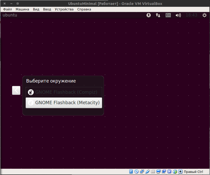The image size is (210, 175).
Task: Go back with the left arrow button
Action: [x=16, y=90]
